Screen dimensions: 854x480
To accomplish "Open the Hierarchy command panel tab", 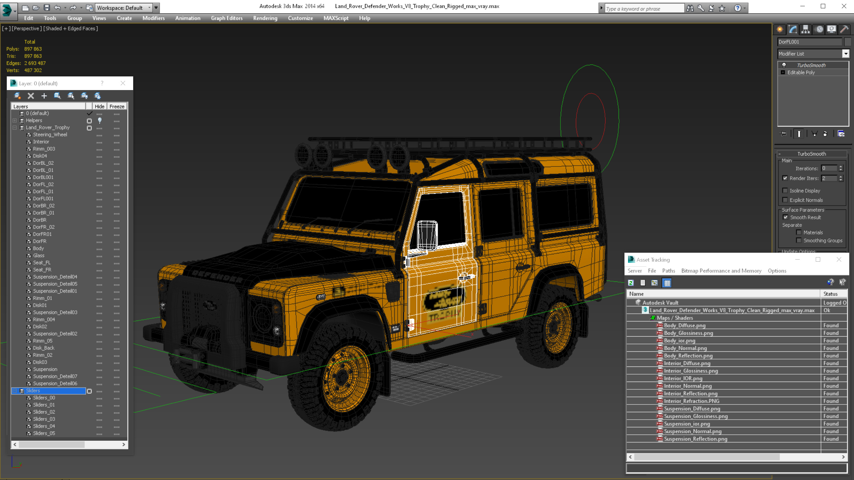I will pyautogui.click(x=805, y=29).
